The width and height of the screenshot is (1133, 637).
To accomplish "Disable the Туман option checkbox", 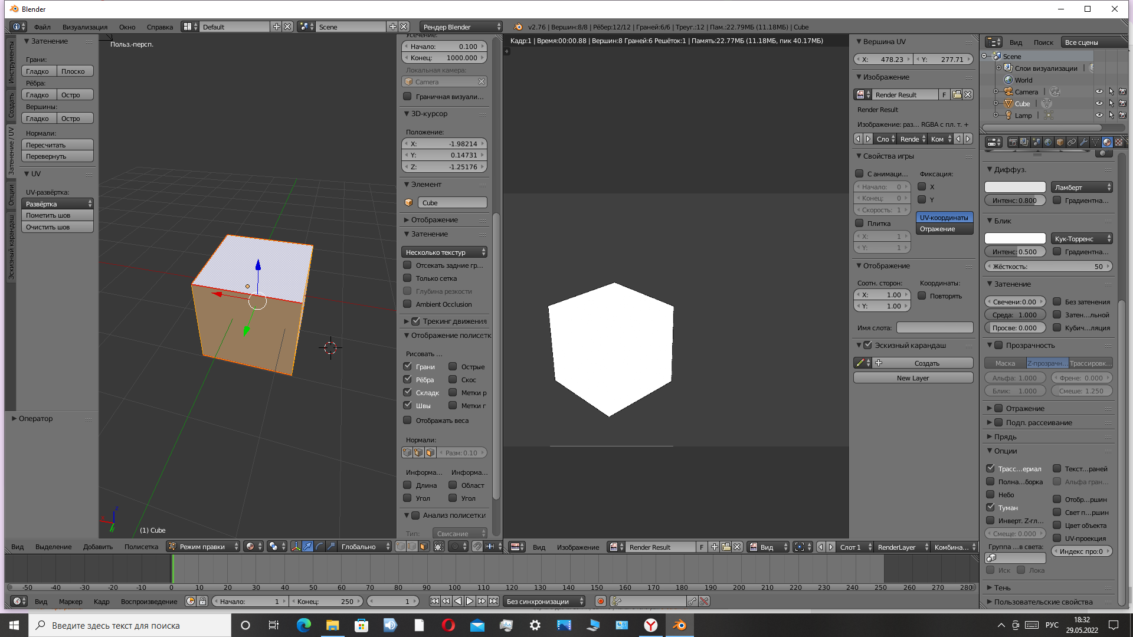I will pyautogui.click(x=991, y=507).
